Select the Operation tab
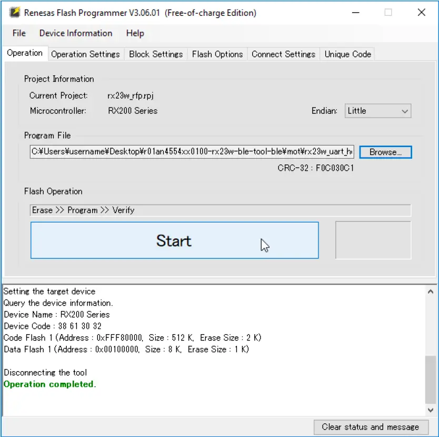 pyautogui.click(x=25, y=53)
